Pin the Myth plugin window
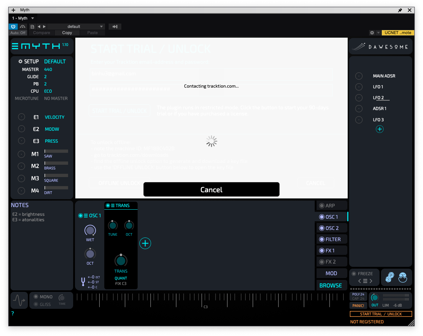 (400, 10)
